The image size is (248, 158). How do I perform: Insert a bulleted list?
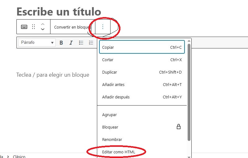(x=81, y=43)
